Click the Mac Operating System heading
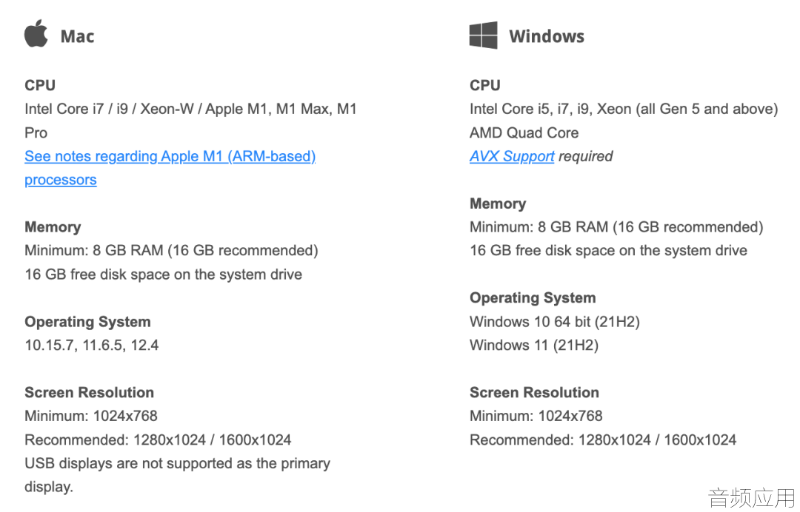 click(x=87, y=322)
